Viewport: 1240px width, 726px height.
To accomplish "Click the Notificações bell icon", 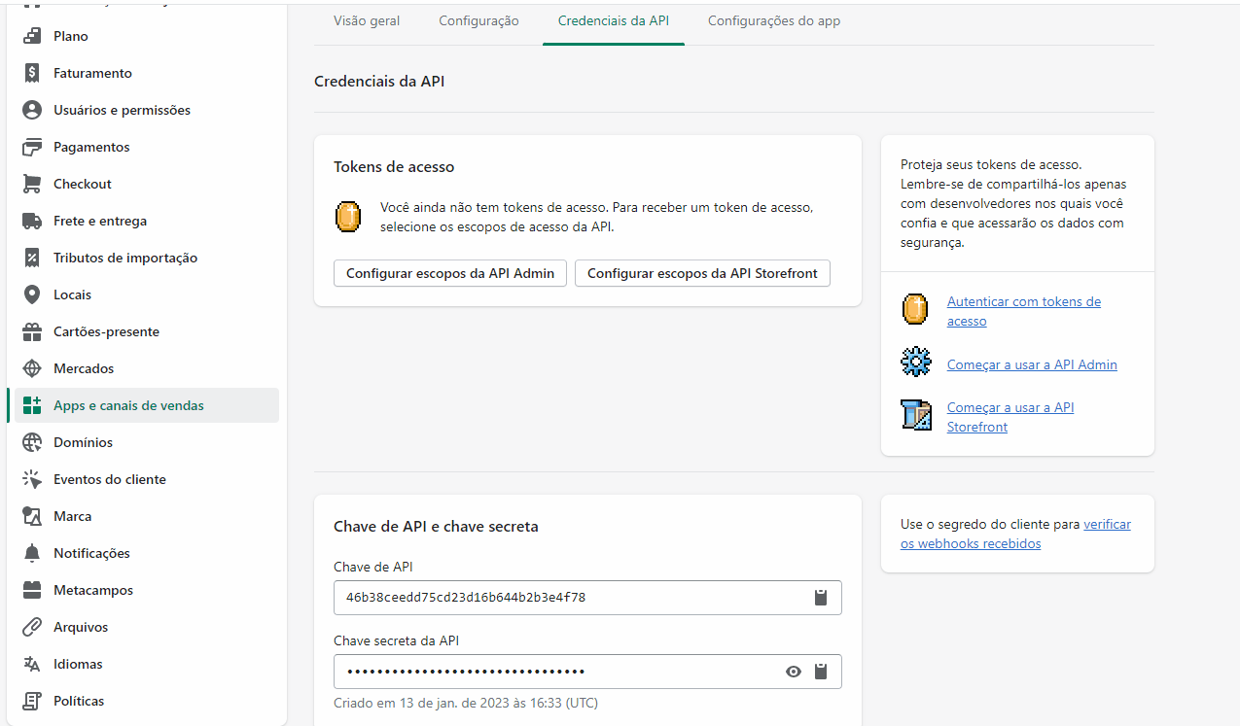I will click(x=32, y=553).
